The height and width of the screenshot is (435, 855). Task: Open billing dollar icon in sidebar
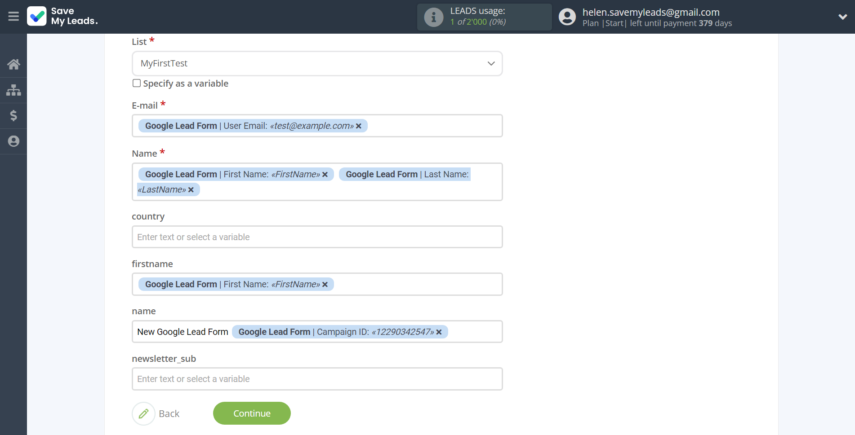pos(13,116)
